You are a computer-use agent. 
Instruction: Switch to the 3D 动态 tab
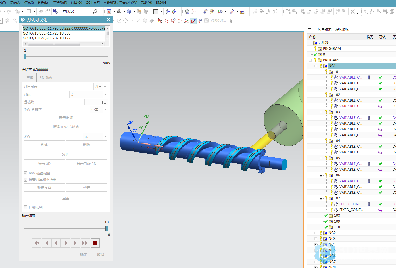click(x=46, y=78)
